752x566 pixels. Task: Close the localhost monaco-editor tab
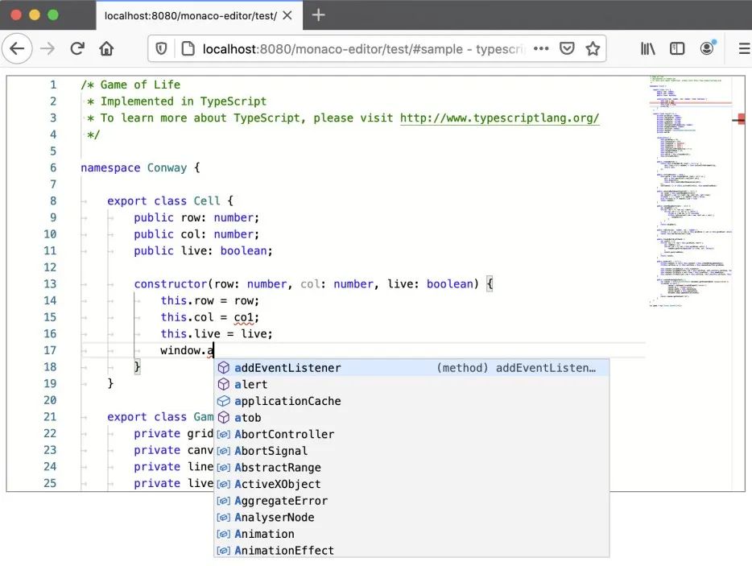pyautogui.click(x=287, y=15)
